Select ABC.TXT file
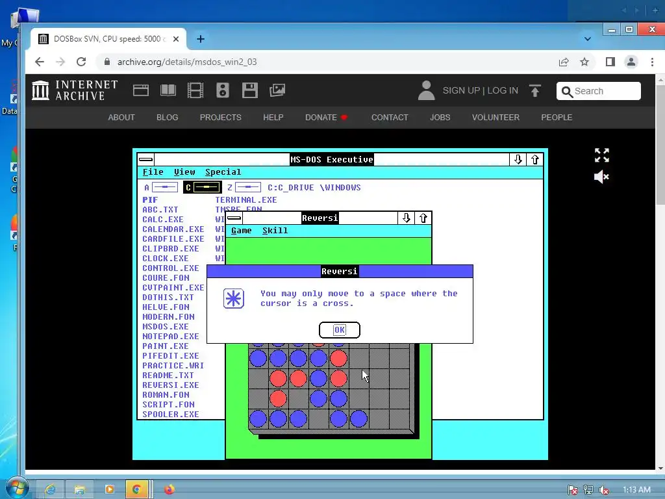Viewport: 665px width, 499px height. (160, 210)
